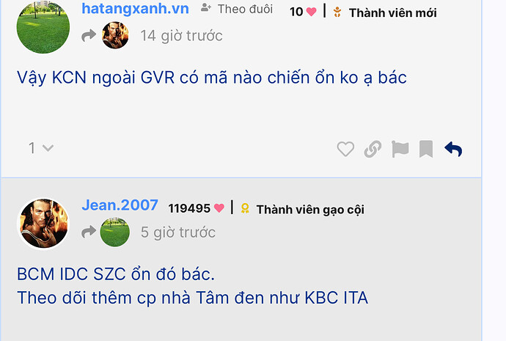Open the 5 giờ trước timestamp
Image resolution: width=506 pixels, height=341 pixels.
tap(177, 232)
